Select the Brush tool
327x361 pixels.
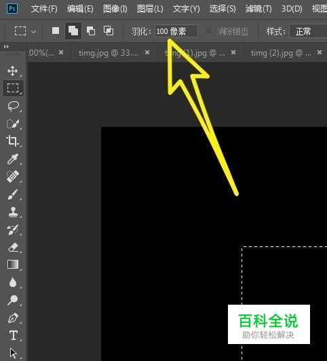[13, 194]
